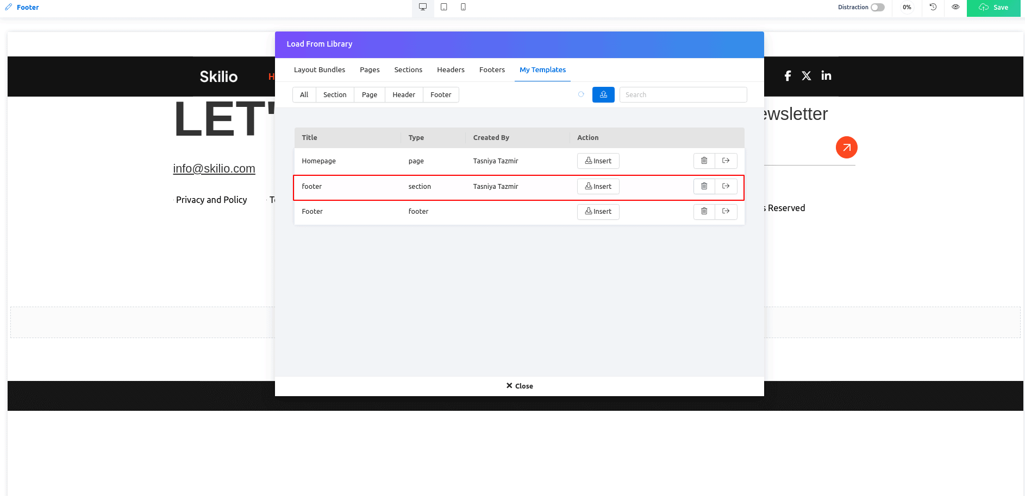Screen dimensions: 1025x496
Task: Switch to tablet preview mode
Action: pyautogui.click(x=444, y=7)
